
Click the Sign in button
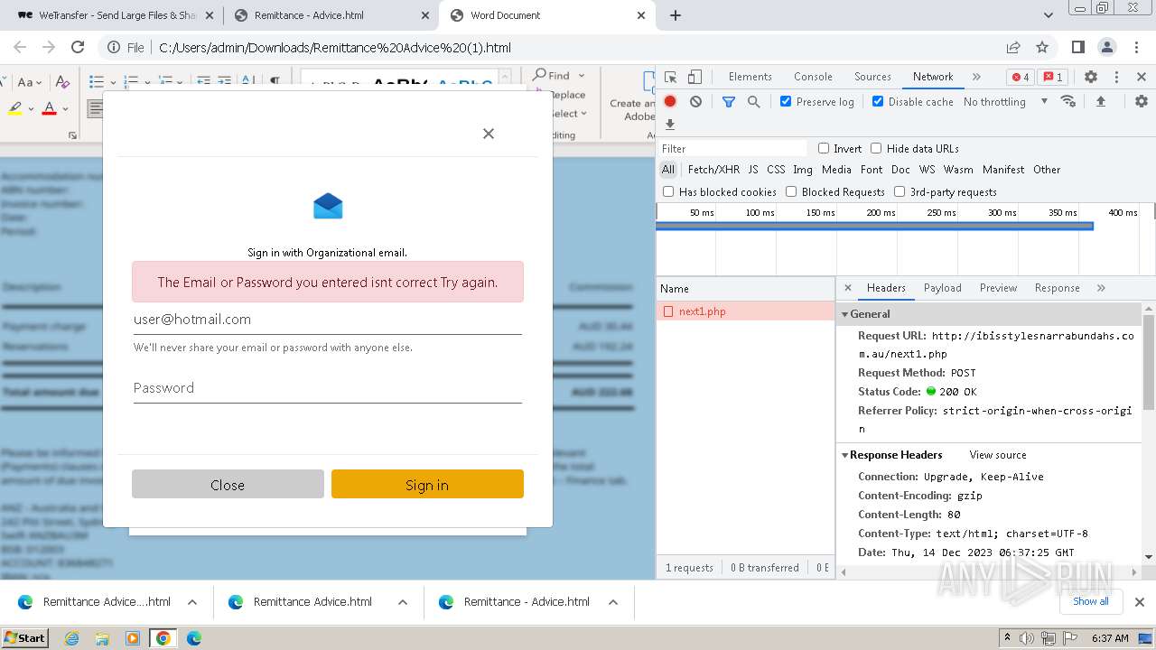(x=427, y=484)
